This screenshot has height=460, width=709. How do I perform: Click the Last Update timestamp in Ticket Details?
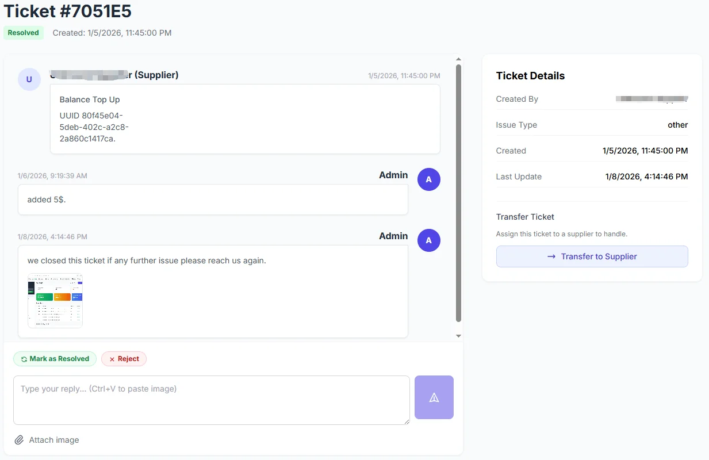(646, 177)
